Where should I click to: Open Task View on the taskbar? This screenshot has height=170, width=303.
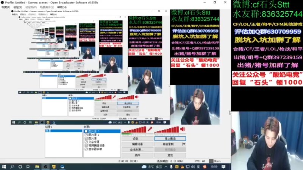(28, 167)
